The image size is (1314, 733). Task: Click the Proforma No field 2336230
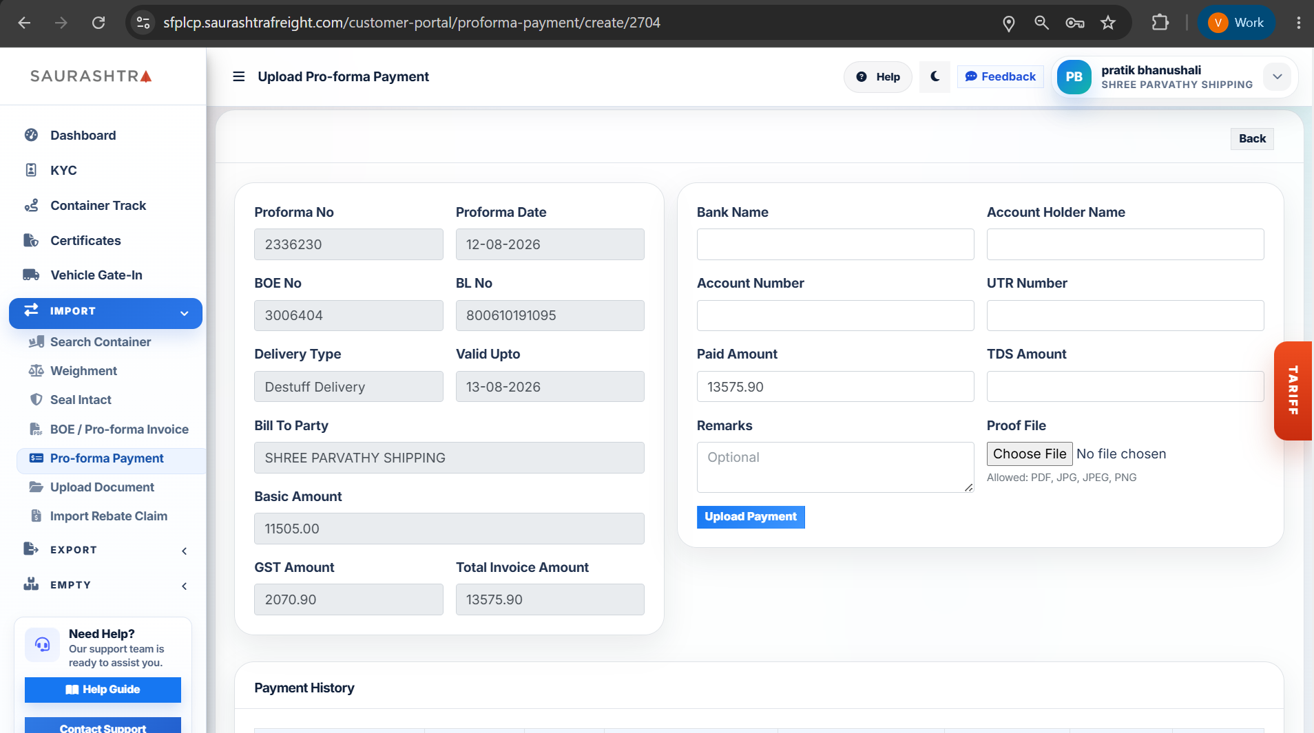point(348,244)
